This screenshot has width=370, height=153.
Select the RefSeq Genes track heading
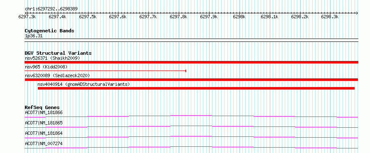point(42,107)
